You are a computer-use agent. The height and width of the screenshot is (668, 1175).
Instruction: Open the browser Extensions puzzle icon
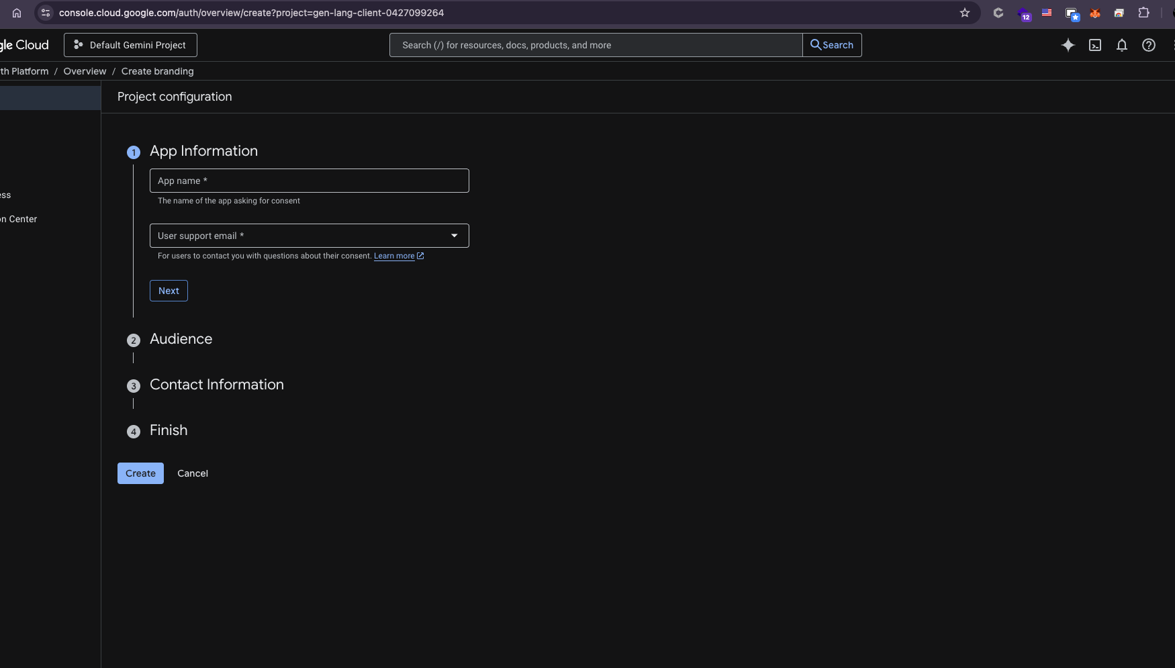(x=1143, y=13)
